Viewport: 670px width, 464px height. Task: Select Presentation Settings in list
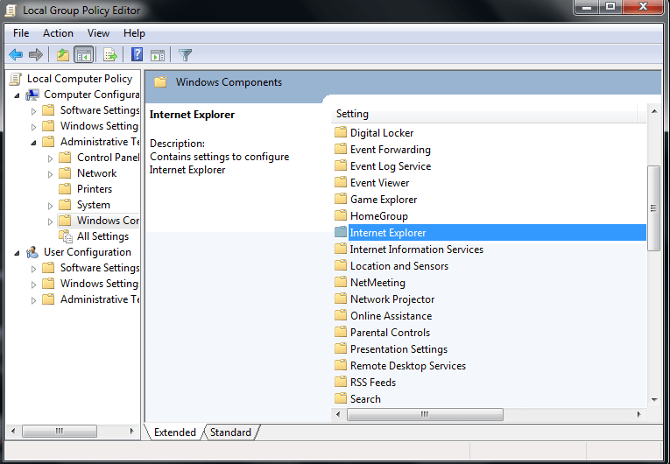click(x=398, y=349)
